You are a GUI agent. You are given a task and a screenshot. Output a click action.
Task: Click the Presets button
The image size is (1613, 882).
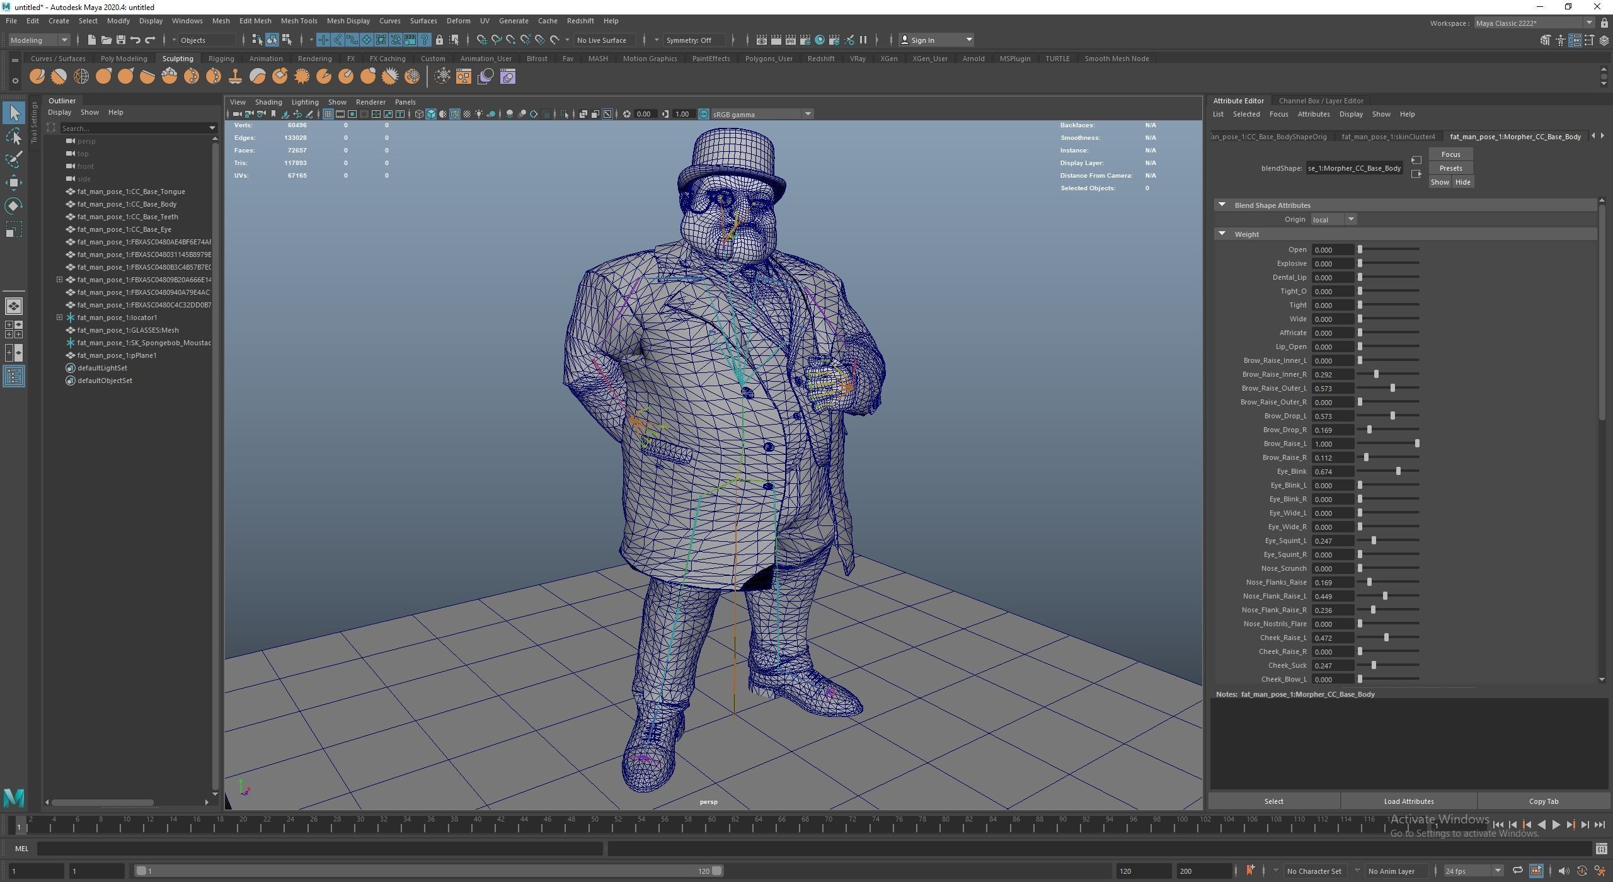point(1450,168)
